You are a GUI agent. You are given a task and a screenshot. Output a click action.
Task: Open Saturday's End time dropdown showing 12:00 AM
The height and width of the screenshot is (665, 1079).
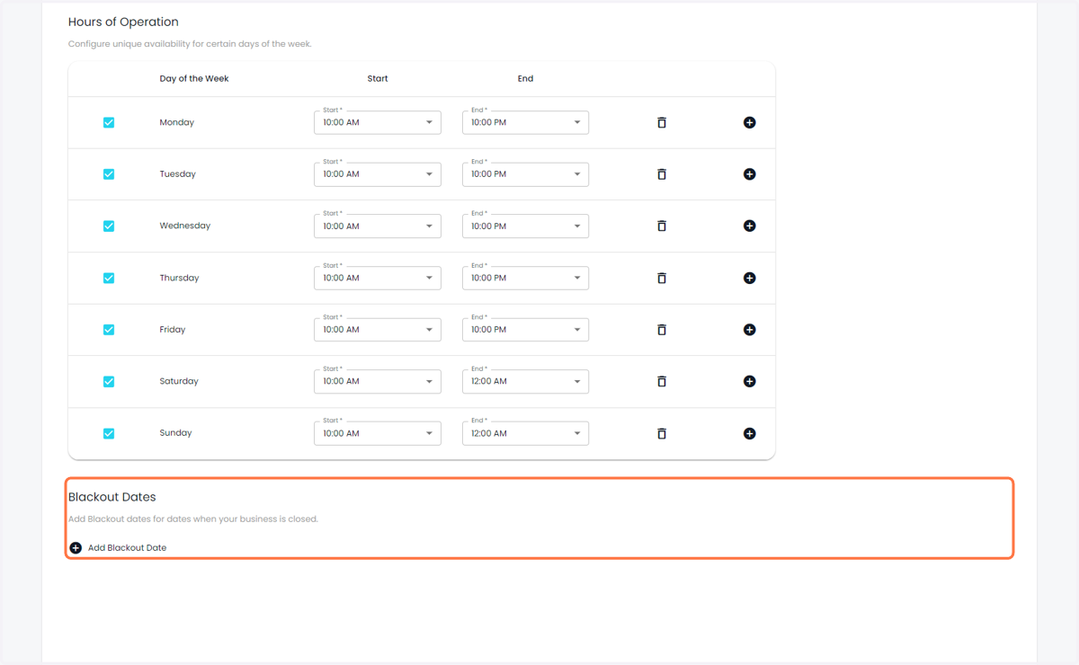coord(525,381)
